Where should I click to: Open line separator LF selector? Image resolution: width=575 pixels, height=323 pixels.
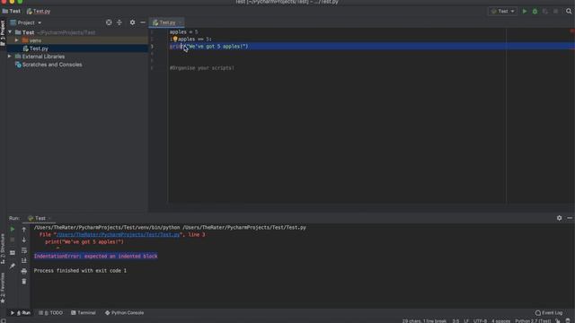coord(466,321)
